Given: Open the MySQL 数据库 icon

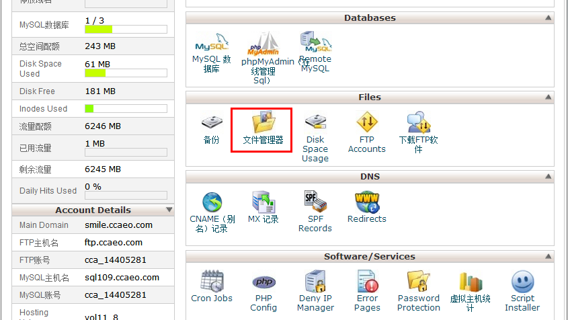Looking at the screenshot, I should (212, 42).
